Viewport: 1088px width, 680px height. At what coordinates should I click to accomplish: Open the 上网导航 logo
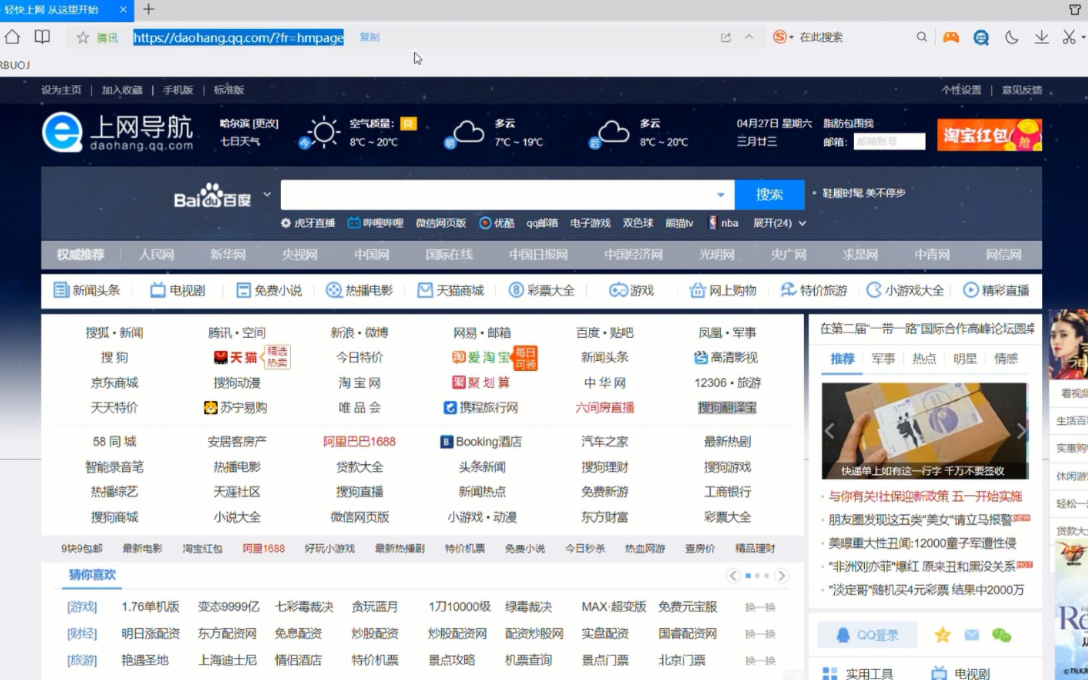(x=118, y=132)
